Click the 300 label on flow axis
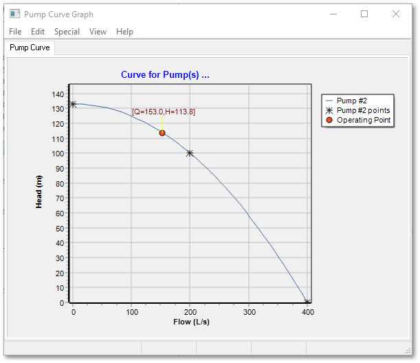The height and width of the screenshot is (363, 420). tap(249, 312)
